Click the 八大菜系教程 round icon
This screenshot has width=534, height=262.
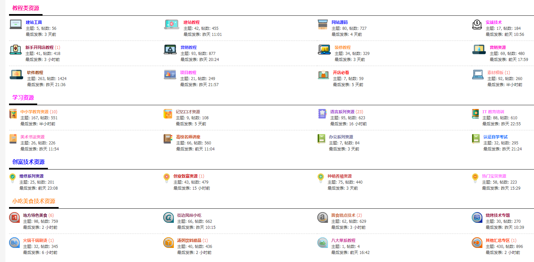(323, 243)
